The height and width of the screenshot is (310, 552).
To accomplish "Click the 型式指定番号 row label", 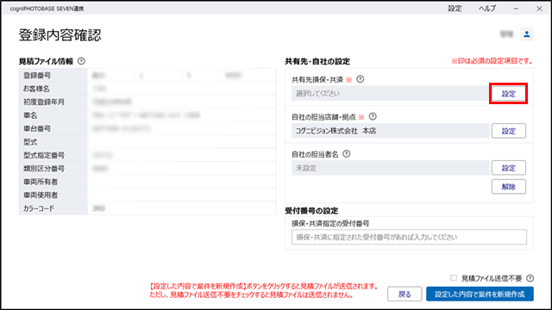I will 44,155.
